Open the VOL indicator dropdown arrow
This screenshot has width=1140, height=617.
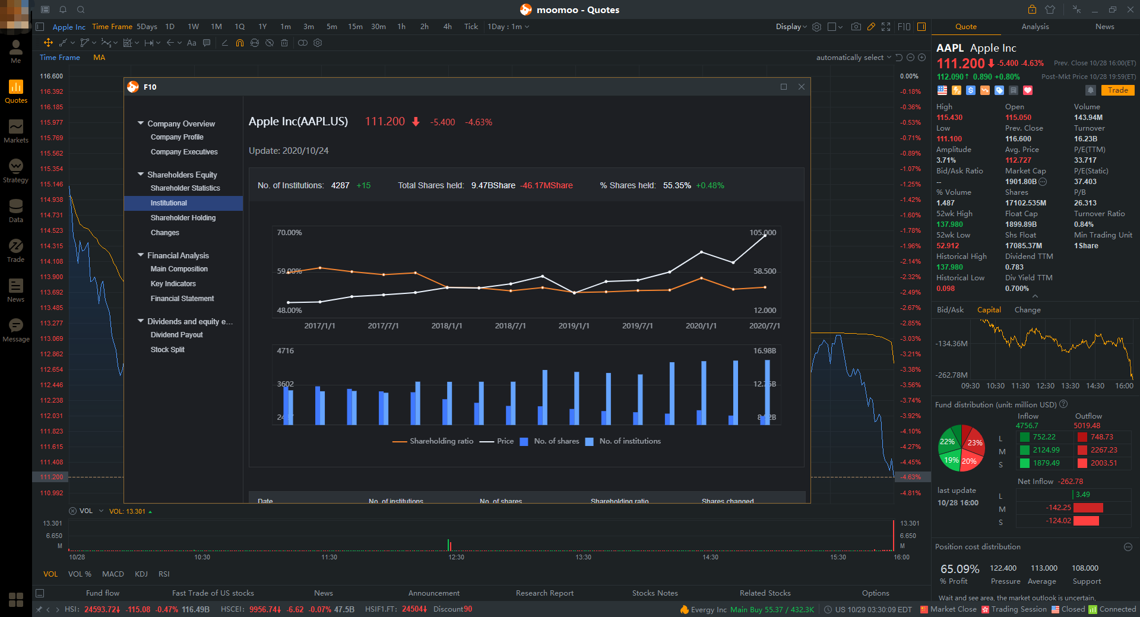click(x=101, y=511)
